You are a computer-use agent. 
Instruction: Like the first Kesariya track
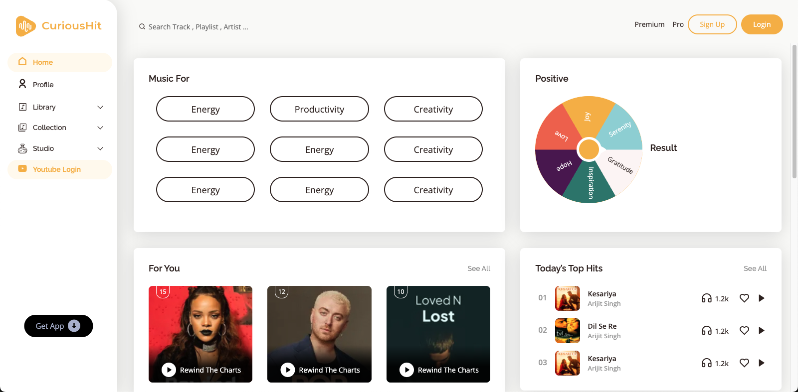tap(744, 298)
